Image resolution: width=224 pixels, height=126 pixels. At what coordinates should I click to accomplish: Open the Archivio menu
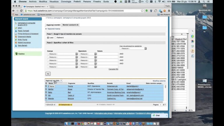click(33, 1)
